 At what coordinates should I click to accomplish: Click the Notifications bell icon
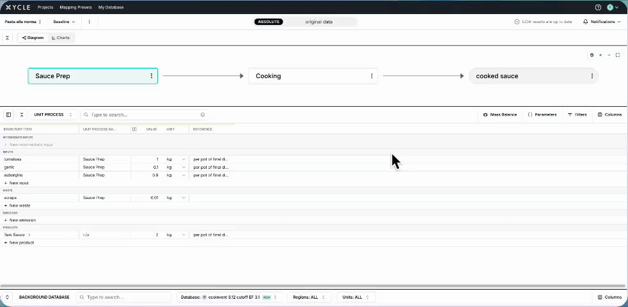[x=586, y=22]
